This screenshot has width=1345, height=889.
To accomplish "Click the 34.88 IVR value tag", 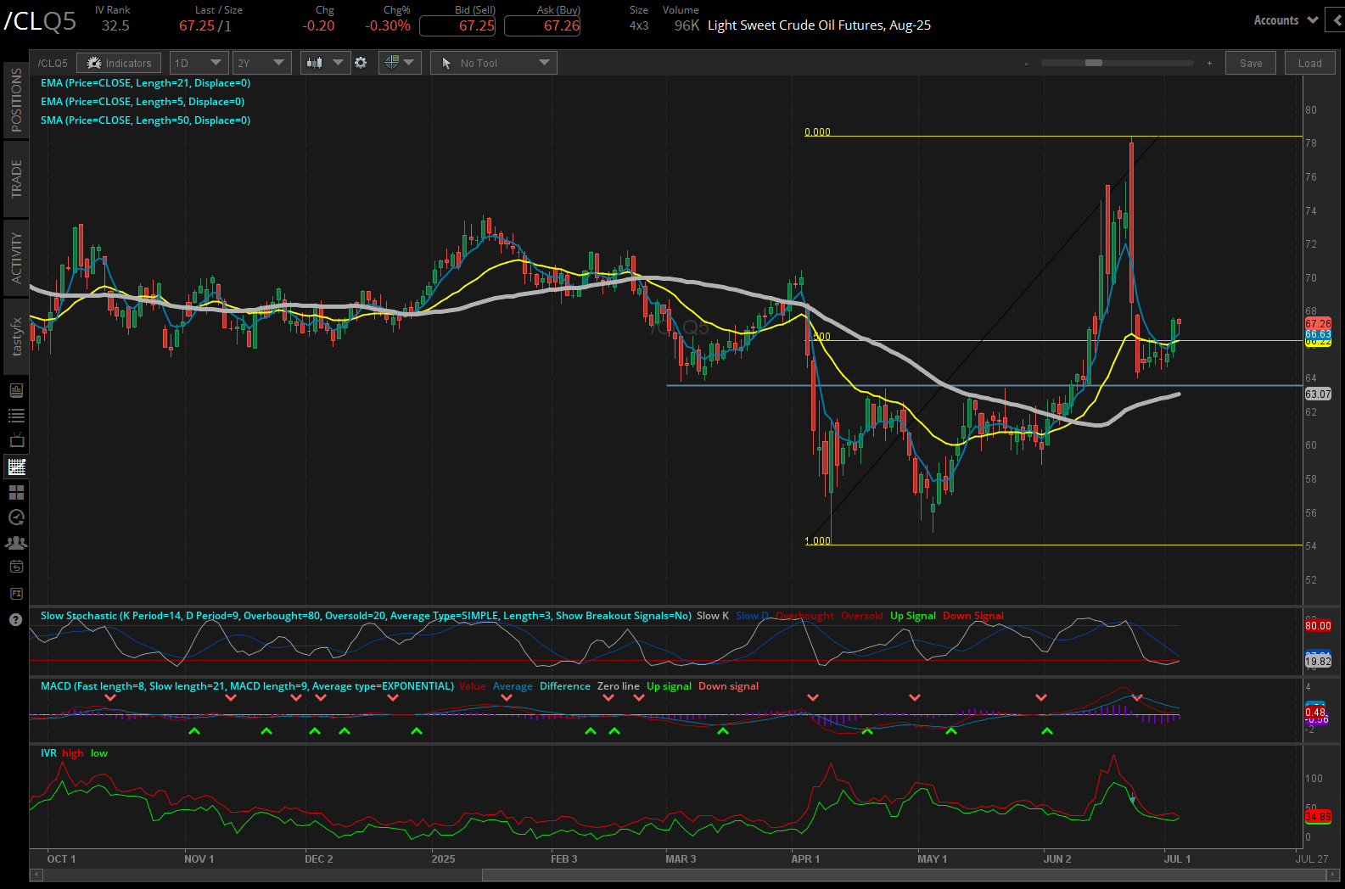I will 1318,816.
